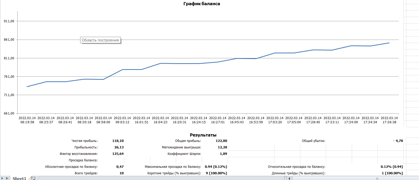Click the 17:05:04 date axis label

[x=294, y=120]
